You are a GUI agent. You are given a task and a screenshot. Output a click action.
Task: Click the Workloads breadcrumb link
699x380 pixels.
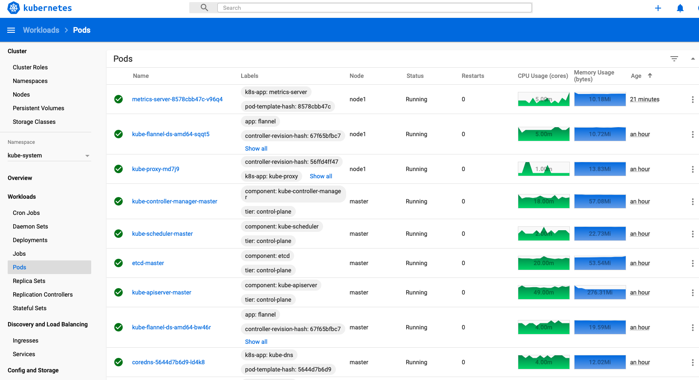pyautogui.click(x=41, y=30)
